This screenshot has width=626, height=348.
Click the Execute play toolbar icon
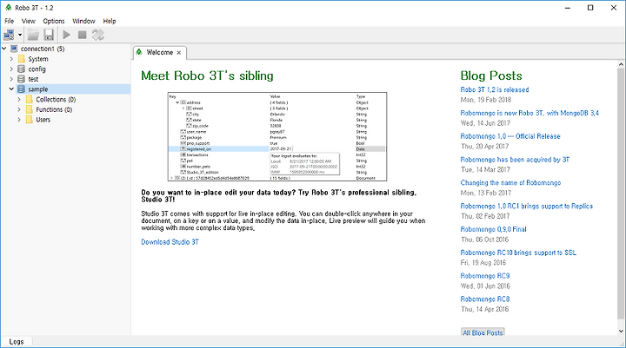tap(67, 35)
